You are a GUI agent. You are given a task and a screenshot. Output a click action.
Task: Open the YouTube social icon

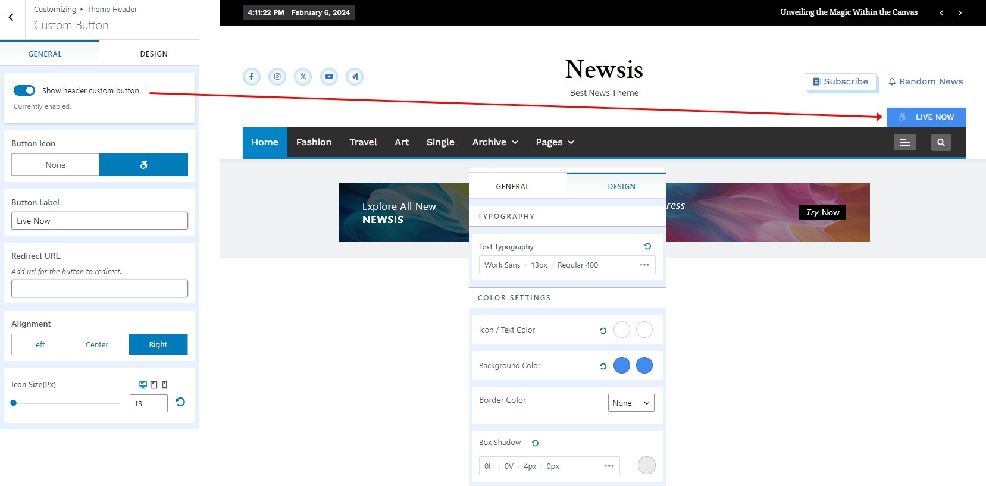329,77
